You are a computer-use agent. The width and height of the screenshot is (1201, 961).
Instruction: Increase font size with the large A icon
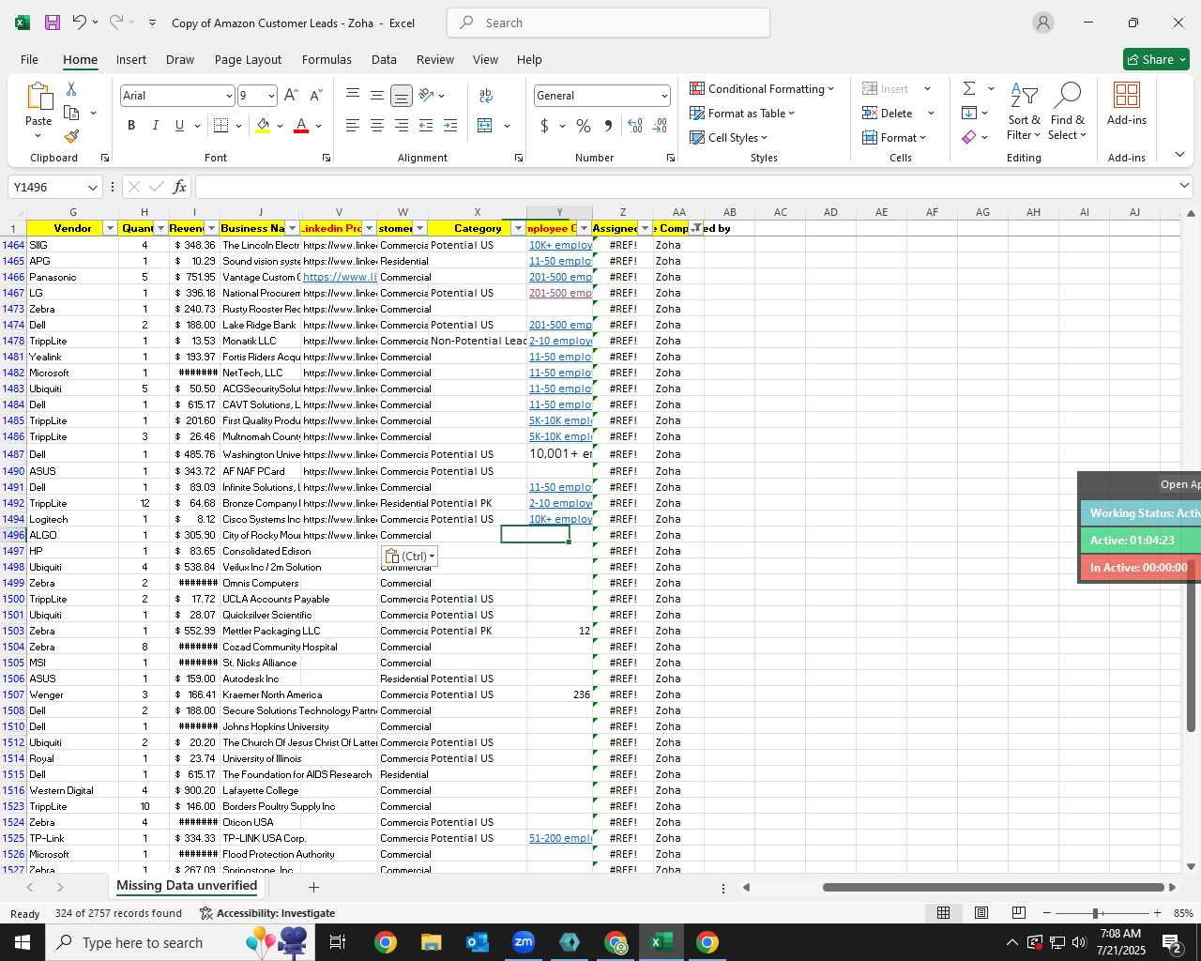[291, 96]
